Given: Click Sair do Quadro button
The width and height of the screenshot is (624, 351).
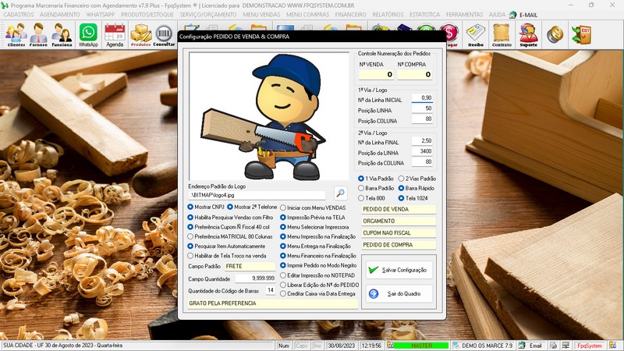Looking at the screenshot, I should point(399,294).
